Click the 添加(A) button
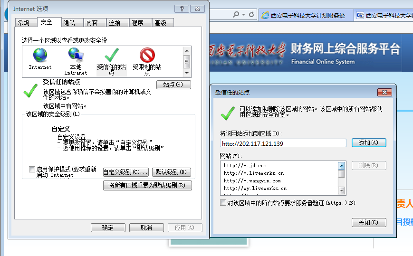Viewport: 413px width, 256px height. click(x=368, y=143)
